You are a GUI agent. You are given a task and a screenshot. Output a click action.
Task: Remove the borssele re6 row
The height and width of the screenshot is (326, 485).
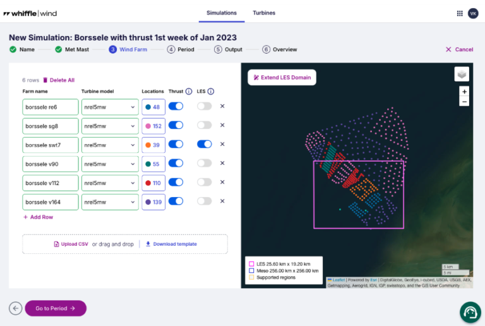coord(222,107)
